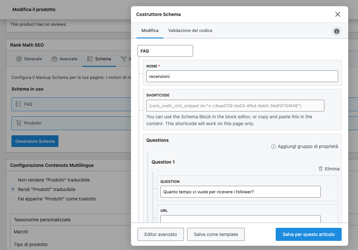Click the list icon beside FAQ schema
This screenshot has width=358, height=250.
click(x=18, y=104)
